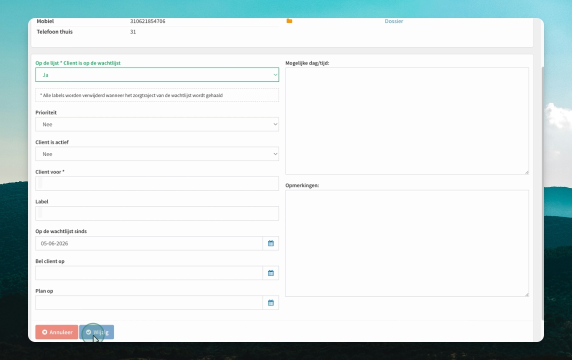Screen dimensions: 572x360
Task: Click the Plan op date field
Action: pos(149,302)
